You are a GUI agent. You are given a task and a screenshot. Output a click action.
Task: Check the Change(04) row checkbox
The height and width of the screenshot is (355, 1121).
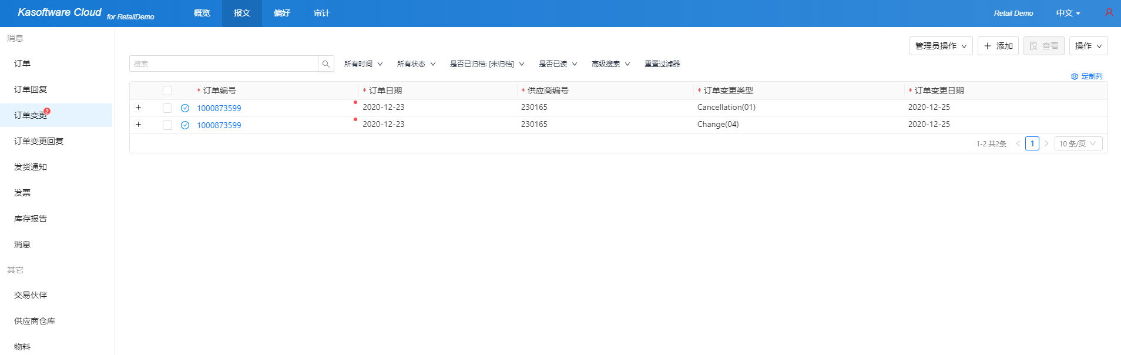pos(167,125)
